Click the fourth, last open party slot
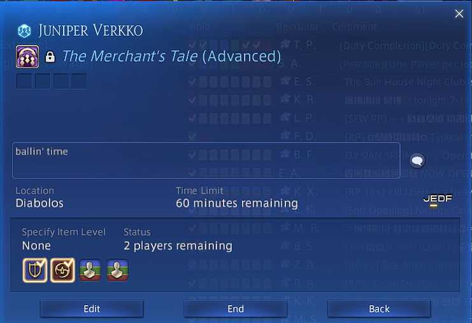 (x=117, y=270)
